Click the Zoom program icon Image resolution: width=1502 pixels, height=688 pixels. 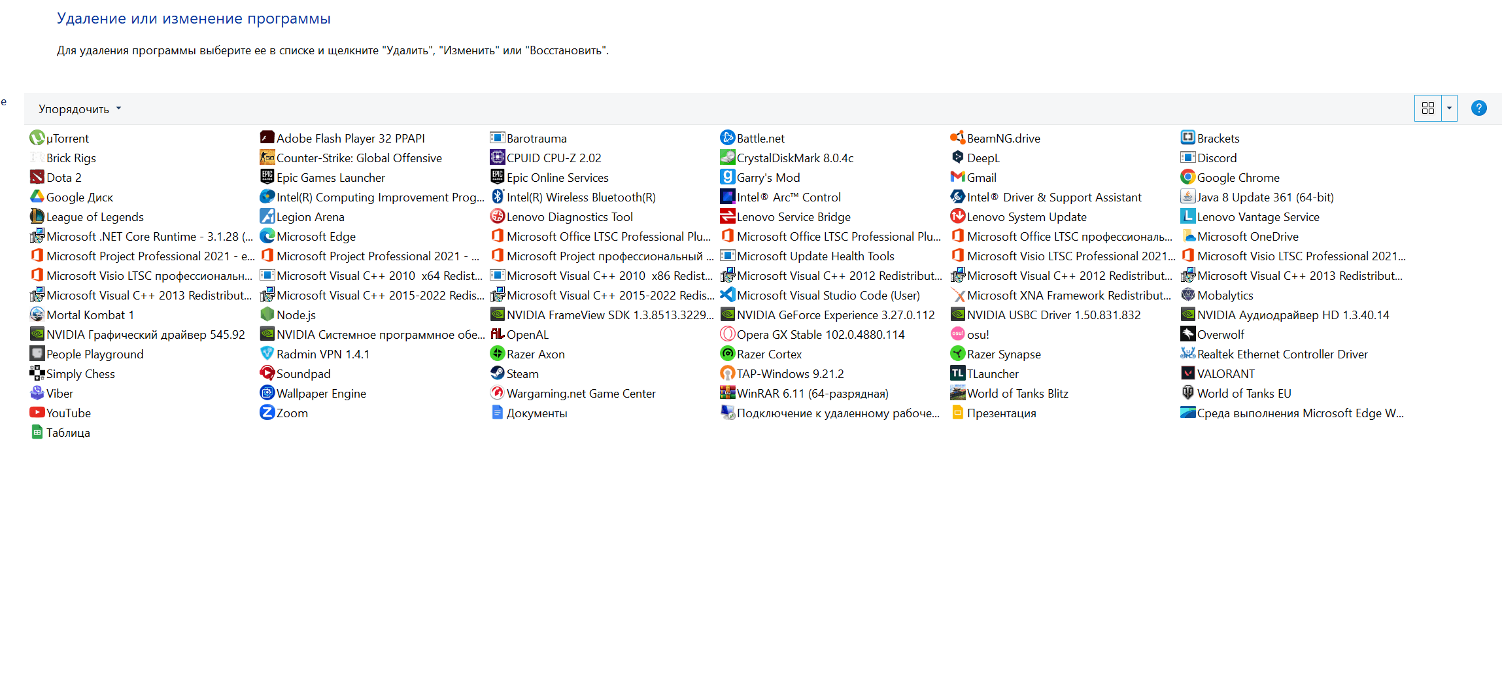click(x=267, y=413)
